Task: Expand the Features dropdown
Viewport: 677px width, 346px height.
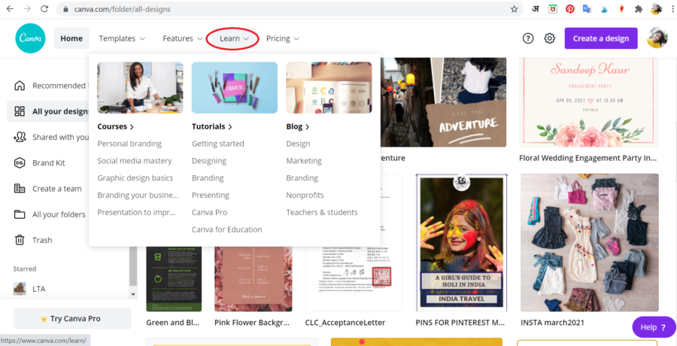Action: tap(183, 38)
